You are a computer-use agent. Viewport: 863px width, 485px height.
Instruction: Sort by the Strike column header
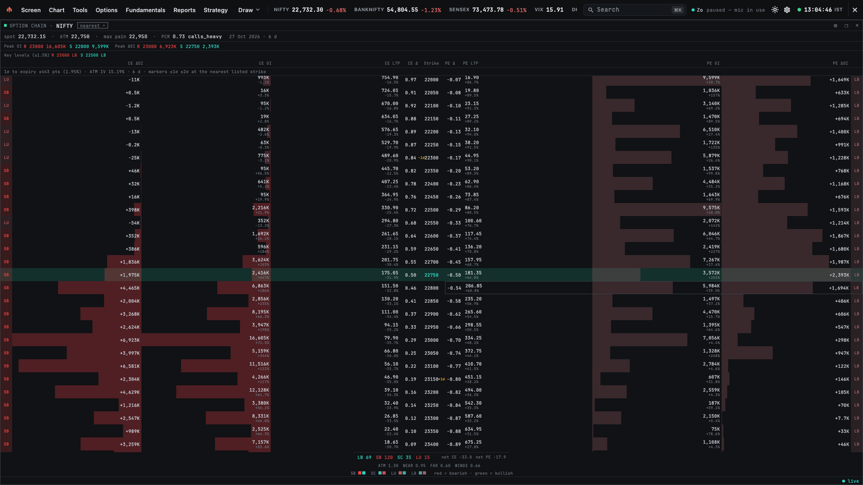[431, 63]
